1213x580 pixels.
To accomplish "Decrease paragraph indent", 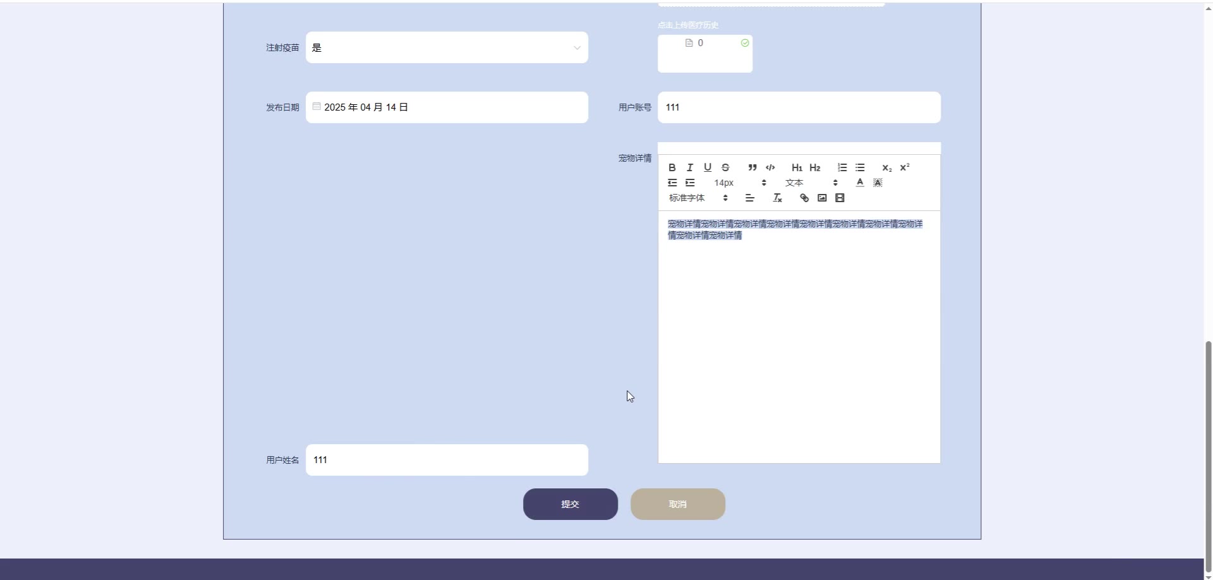I will [x=672, y=183].
